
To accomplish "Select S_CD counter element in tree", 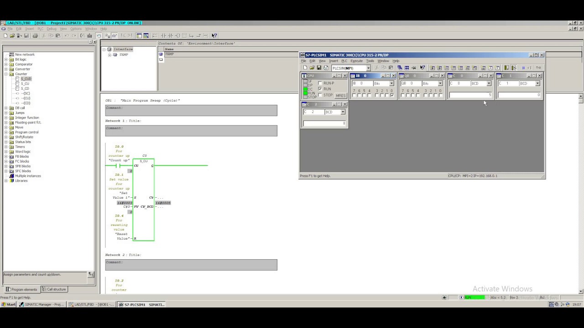I will tap(25, 88).
